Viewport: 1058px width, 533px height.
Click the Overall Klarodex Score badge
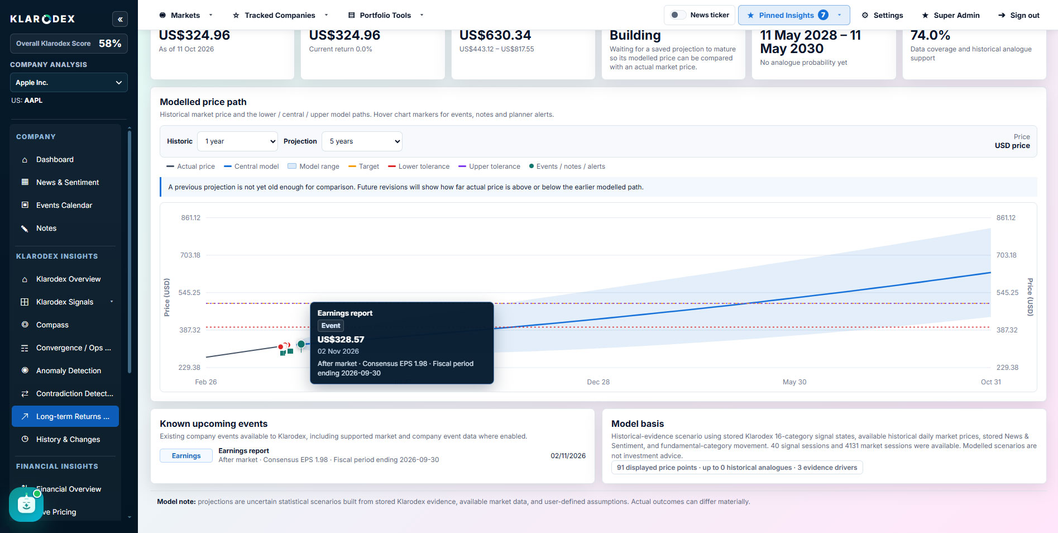coord(69,44)
